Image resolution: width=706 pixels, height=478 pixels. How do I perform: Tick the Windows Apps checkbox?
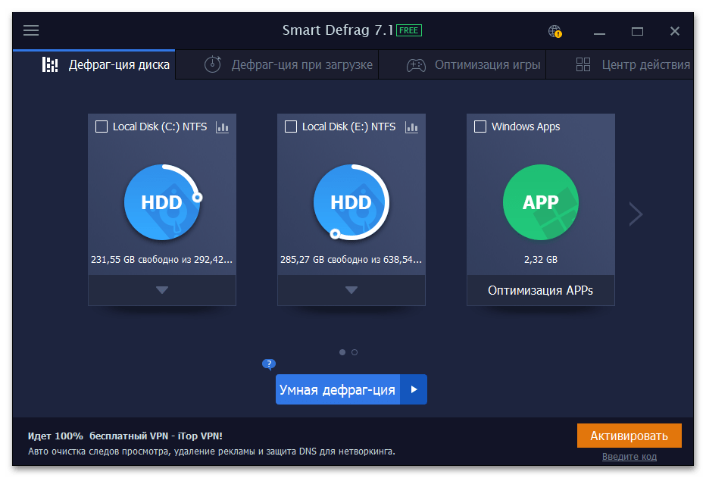(480, 127)
